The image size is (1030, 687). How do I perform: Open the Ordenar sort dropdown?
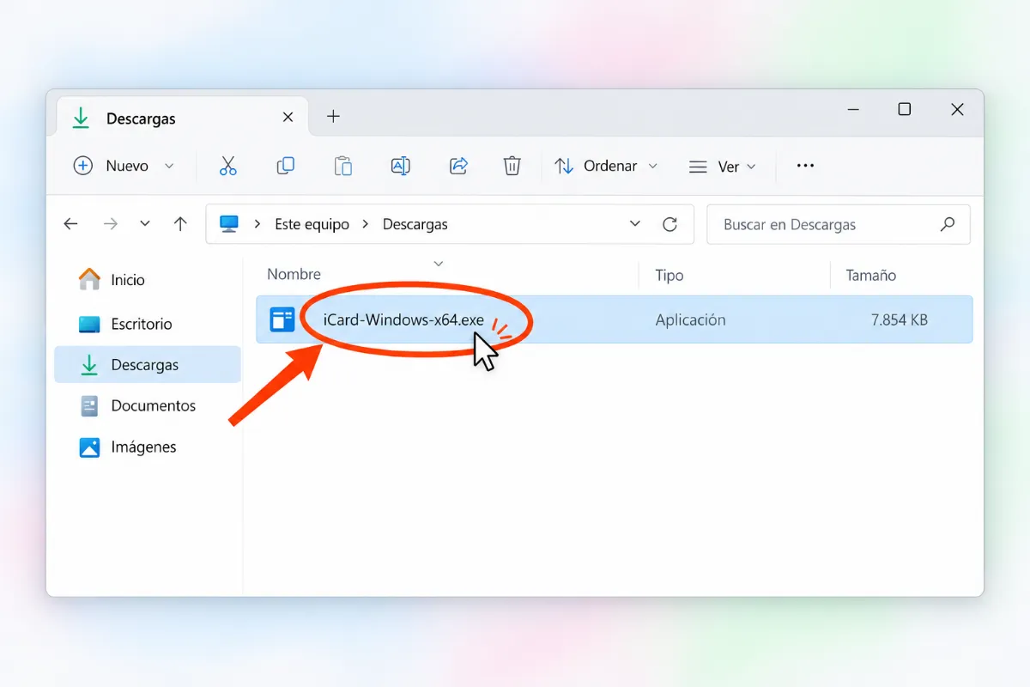click(606, 166)
